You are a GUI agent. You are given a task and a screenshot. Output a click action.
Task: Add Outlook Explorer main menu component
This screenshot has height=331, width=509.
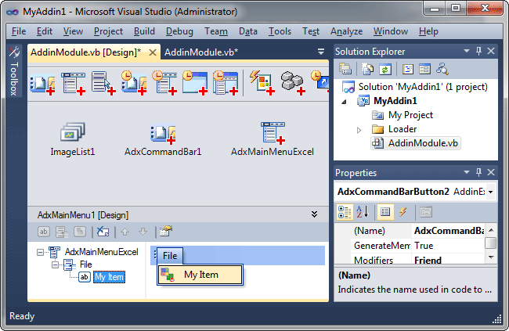[x=164, y=83]
